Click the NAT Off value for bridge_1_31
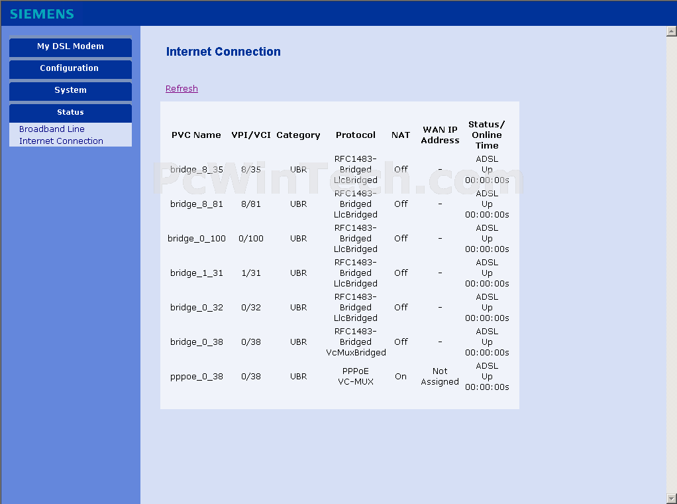The width and height of the screenshot is (677, 504). (401, 273)
